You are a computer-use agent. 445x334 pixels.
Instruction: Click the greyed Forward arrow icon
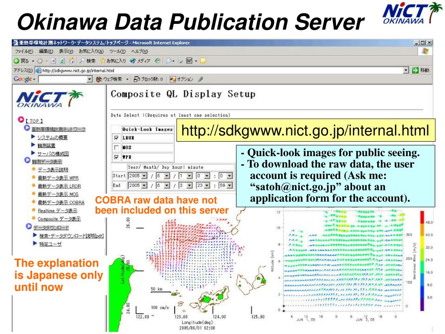[40, 61]
